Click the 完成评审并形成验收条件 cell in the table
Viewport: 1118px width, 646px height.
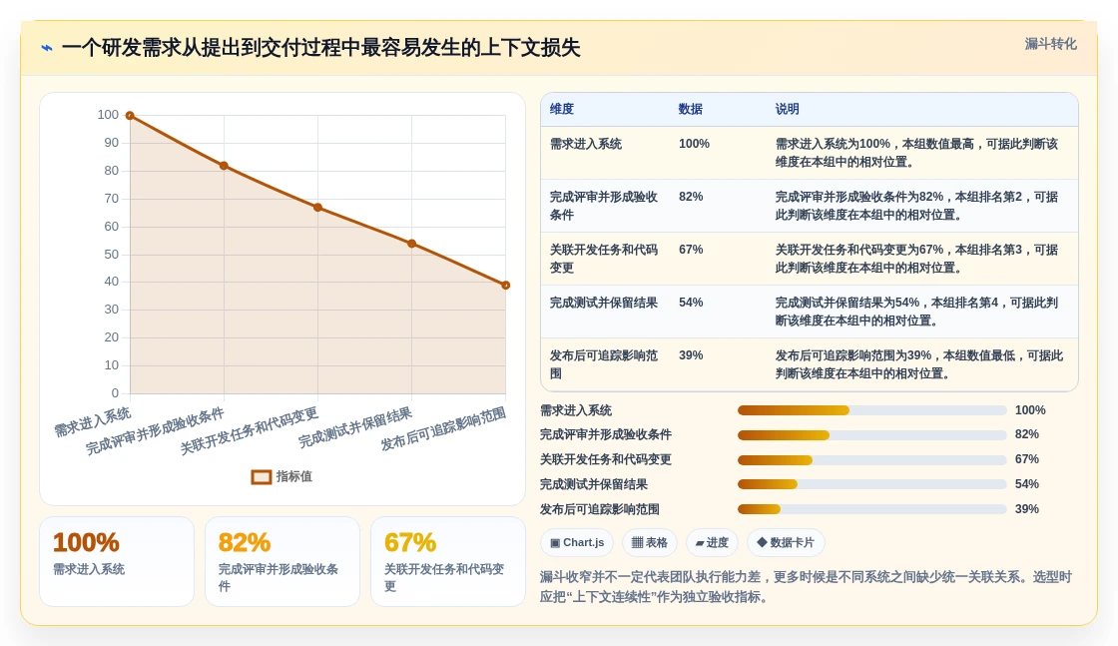click(x=604, y=206)
